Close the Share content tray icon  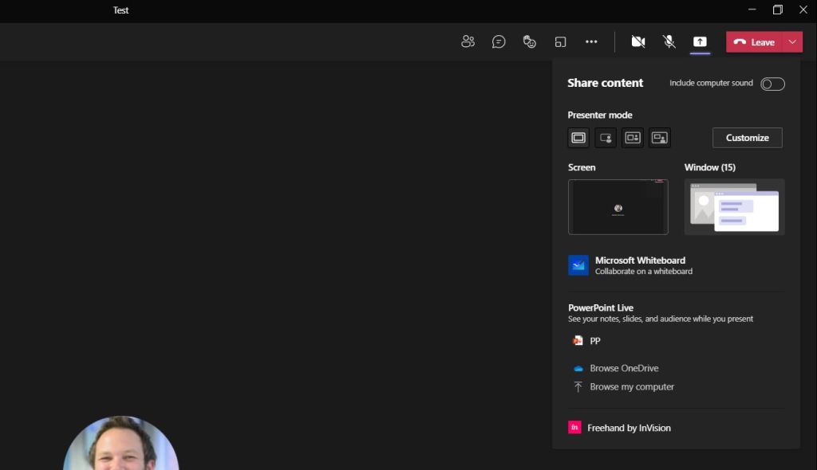pos(700,42)
